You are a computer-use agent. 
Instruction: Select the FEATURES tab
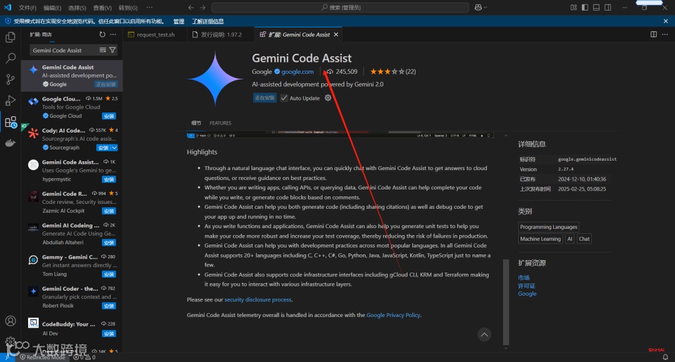(x=221, y=123)
